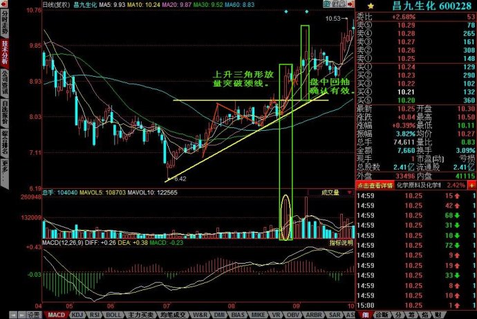The height and width of the screenshot is (319, 477).
Task: Click the second cyan diamond marker near September
Action: click(x=307, y=12)
